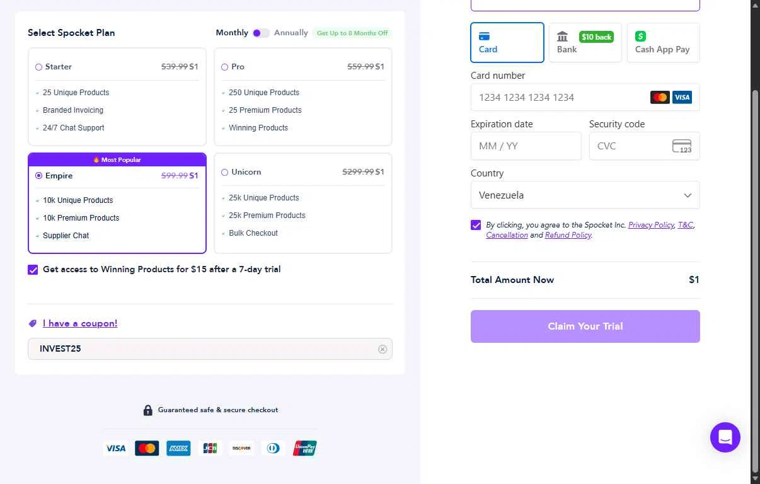Image resolution: width=760 pixels, height=484 pixels.
Task: Switch to the Cash App Pay tab
Action: pyautogui.click(x=663, y=43)
